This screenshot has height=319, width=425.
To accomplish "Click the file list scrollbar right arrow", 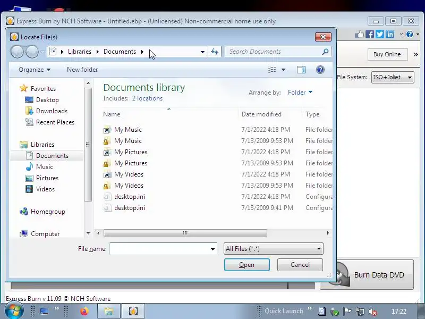I will [x=328, y=233].
